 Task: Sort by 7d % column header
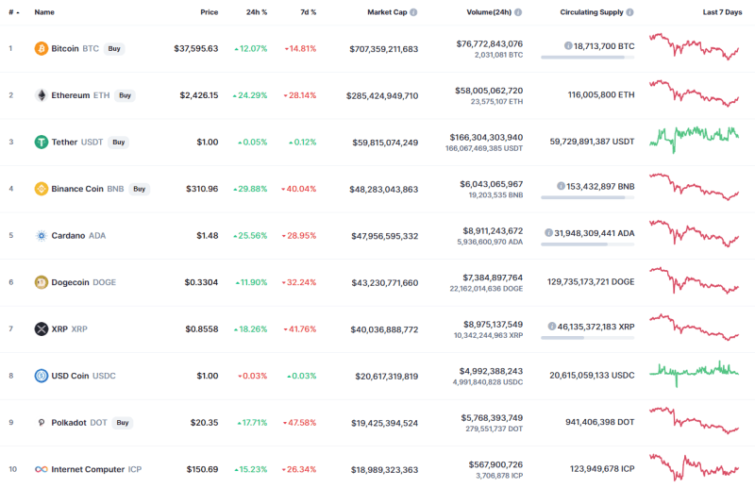(x=307, y=12)
